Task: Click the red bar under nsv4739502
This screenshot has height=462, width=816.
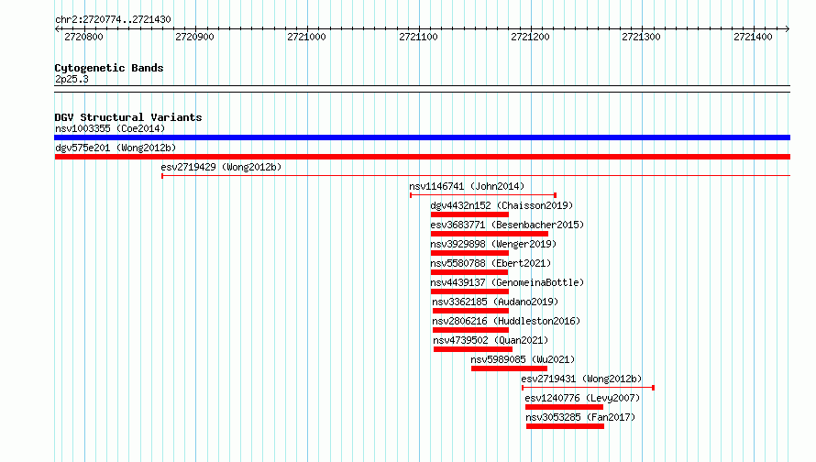Action: click(x=473, y=349)
